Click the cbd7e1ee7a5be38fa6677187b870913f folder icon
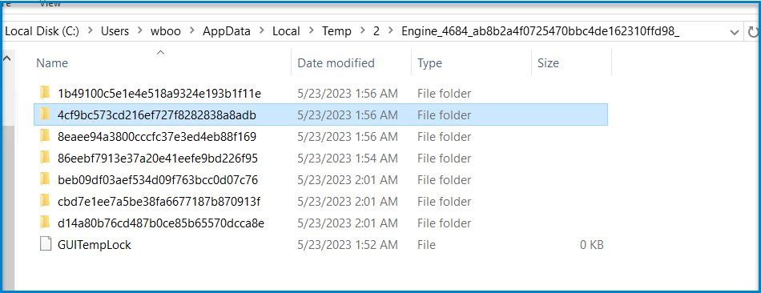Viewport: 761px width, 293px height. pyautogui.click(x=45, y=201)
